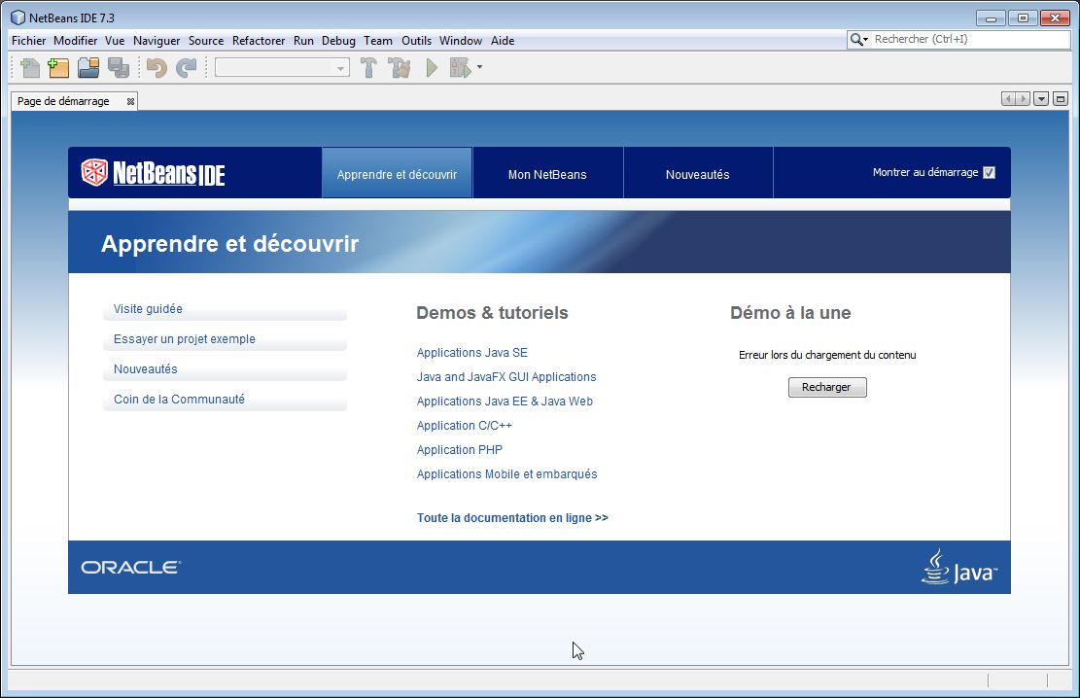Open the configuration combo box in toolbar
The width and height of the screenshot is (1080, 698).
pyautogui.click(x=283, y=67)
